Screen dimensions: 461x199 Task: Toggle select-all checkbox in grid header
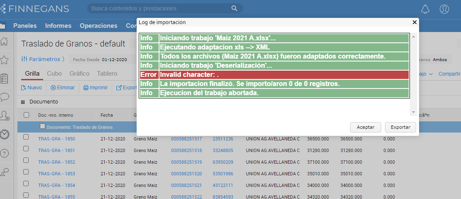tap(26, 115)
